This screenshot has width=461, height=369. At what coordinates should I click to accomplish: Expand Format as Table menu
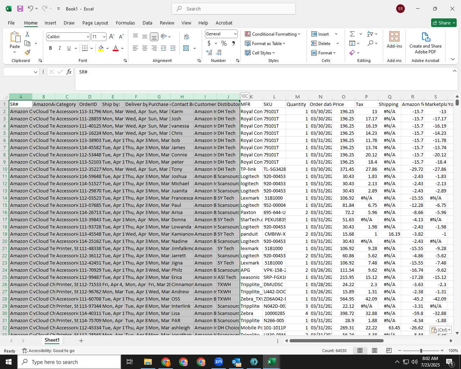click(265, 43)
